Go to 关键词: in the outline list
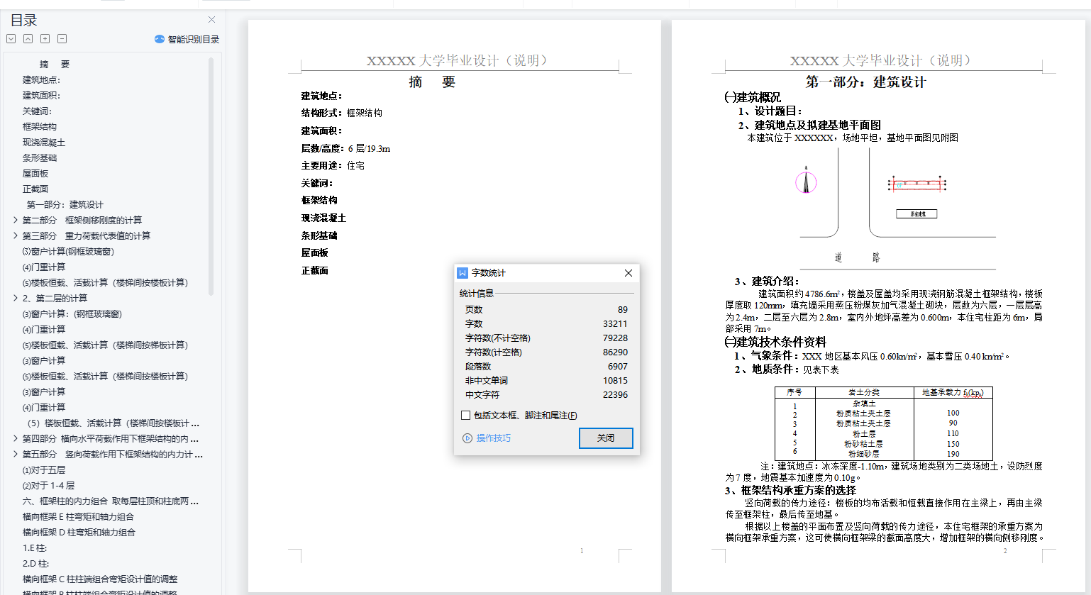 tap(38, 111)
